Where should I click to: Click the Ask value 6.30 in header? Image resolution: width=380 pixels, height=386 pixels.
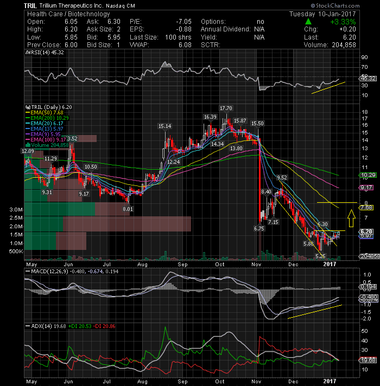point(114,22)
